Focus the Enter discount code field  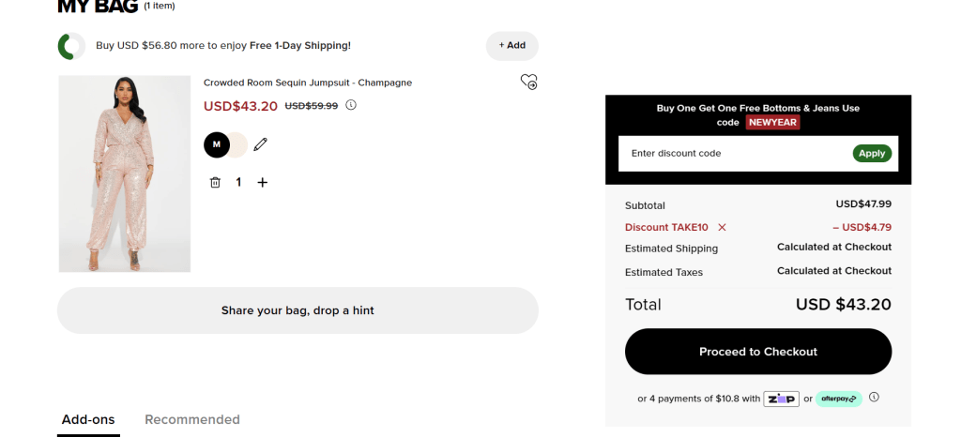[x=734, y=154]
